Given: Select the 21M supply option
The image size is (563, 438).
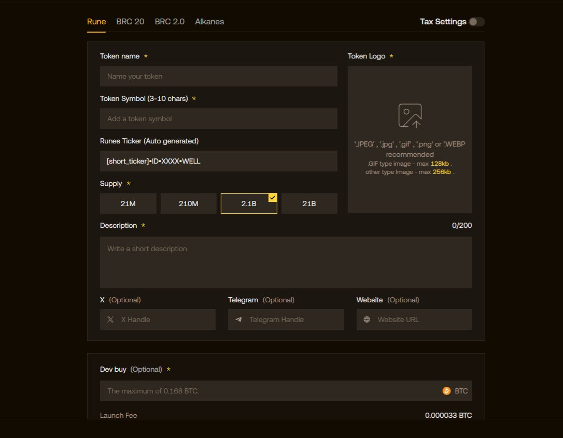Looking at the screenshot, I should (x=128, y=203).
